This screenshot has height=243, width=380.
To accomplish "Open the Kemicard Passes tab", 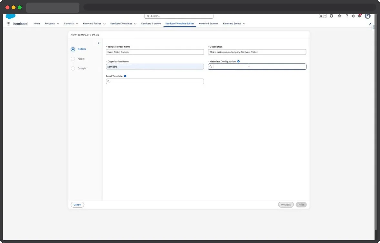I will [92, 24].
